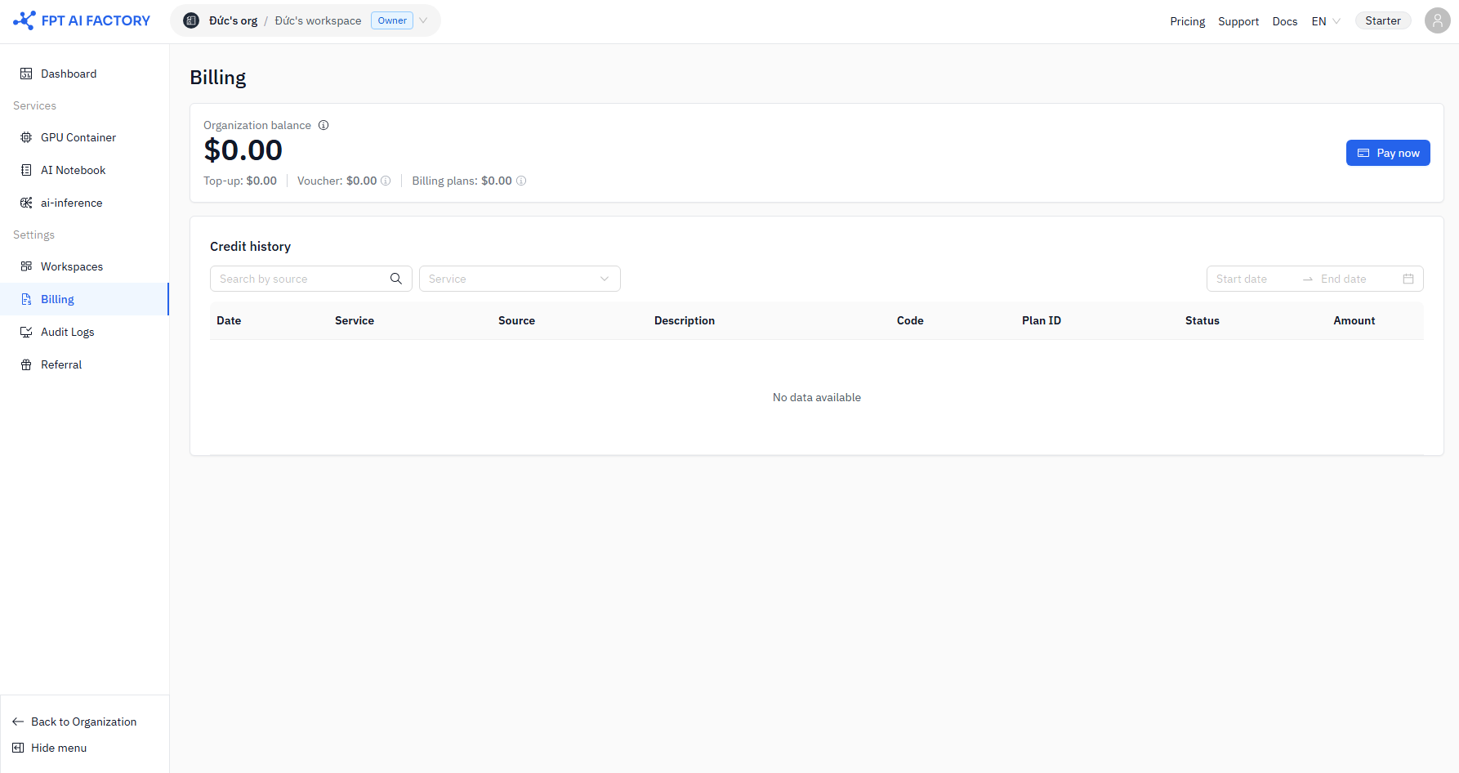Image resolution: width=1459 pixels, height=773 pixels.
Task: Click the user avatar icon
Action: [1438, 20]
